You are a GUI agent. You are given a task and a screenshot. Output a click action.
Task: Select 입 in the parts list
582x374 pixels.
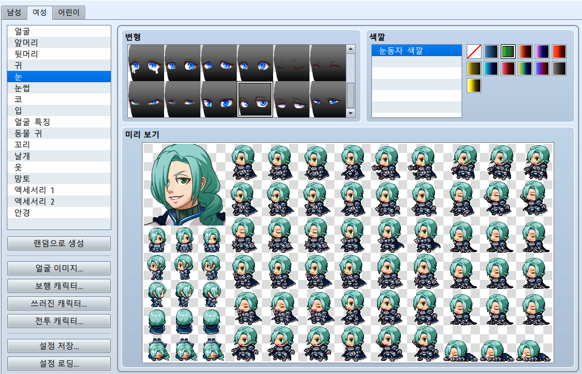coord(59,110)
